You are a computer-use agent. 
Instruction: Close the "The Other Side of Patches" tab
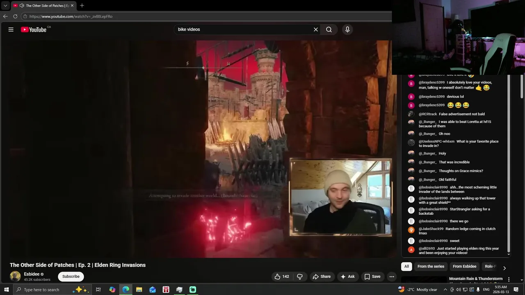(72, 6)
